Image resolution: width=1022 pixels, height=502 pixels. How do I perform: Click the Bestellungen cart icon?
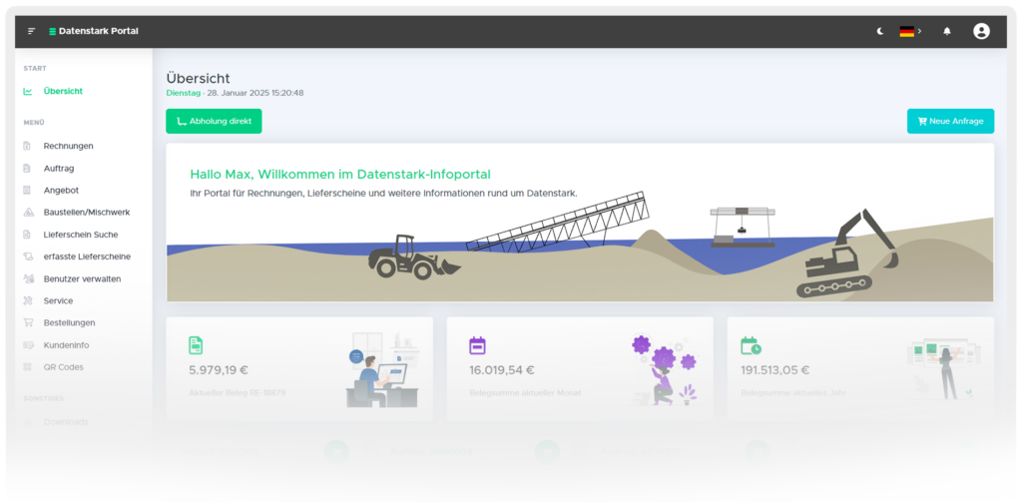click(27, 322)
